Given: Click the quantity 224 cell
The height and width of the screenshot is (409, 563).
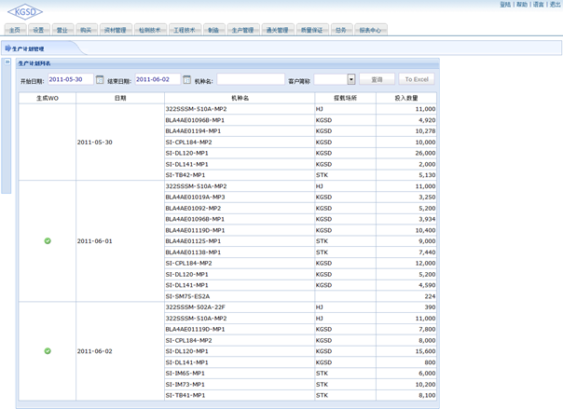Looking at the screenshot, I should tap(406, 296).
